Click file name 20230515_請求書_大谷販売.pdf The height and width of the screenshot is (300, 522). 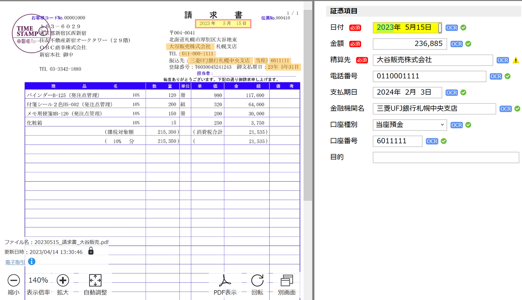(x=72, y=242)
